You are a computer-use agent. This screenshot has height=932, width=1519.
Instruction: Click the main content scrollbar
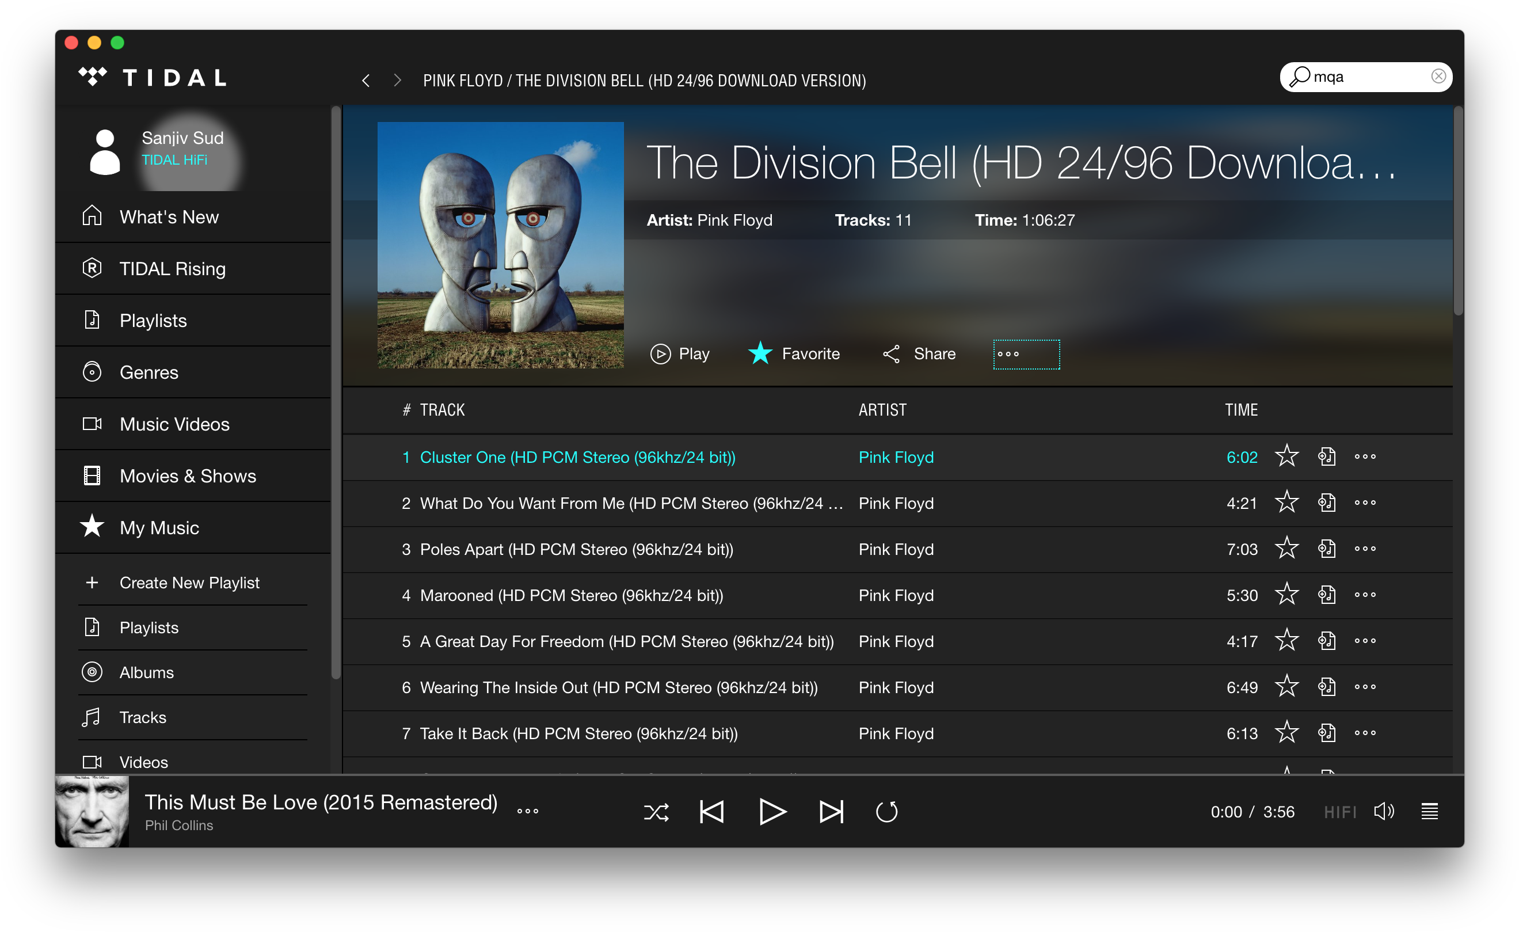tap(1458, 211)
